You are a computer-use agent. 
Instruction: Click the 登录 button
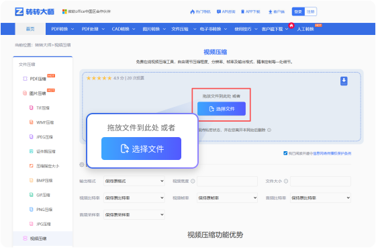point(298,11)
